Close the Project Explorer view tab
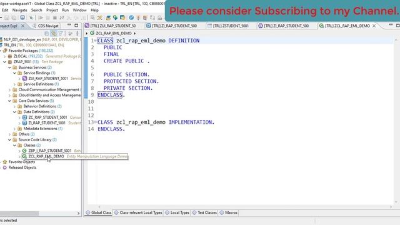The image size is (400, 225). 22,26
